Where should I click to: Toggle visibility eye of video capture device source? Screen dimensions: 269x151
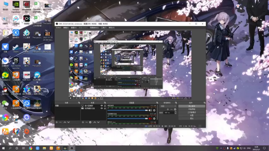[102, 108]
